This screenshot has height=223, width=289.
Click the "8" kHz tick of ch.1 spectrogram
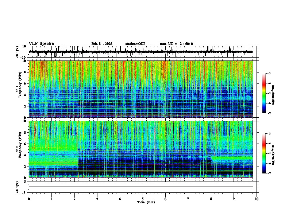pyautogui.click(x=25, y=72)
